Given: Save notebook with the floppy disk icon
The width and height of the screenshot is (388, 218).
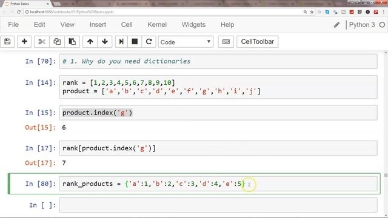Looking at the screenshot, I should [7, 42].
